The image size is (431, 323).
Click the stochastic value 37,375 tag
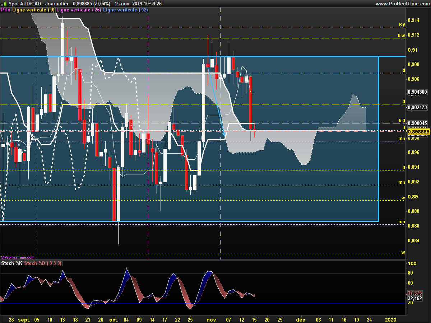pos(415,293)
